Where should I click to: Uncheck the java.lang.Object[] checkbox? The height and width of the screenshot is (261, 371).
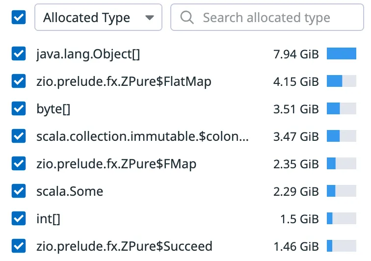pos(19,54)
